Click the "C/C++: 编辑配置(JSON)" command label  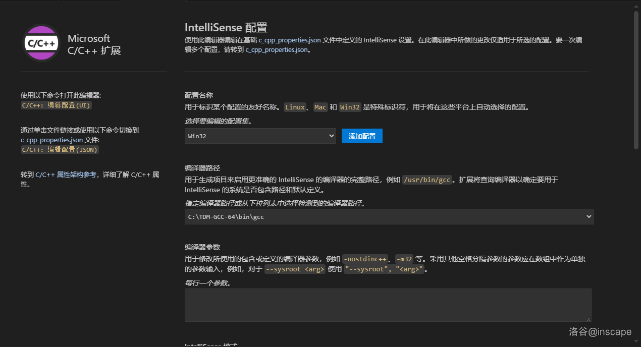(x=60, y=150)
